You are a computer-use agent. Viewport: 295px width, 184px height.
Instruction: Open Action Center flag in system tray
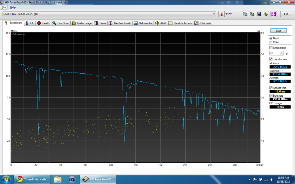coord(255,180)
